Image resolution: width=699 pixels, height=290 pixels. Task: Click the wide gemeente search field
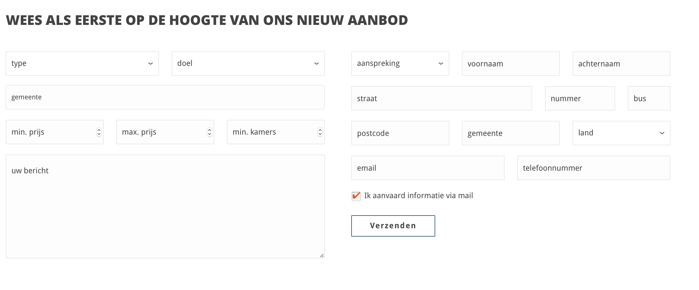[165, 97]
